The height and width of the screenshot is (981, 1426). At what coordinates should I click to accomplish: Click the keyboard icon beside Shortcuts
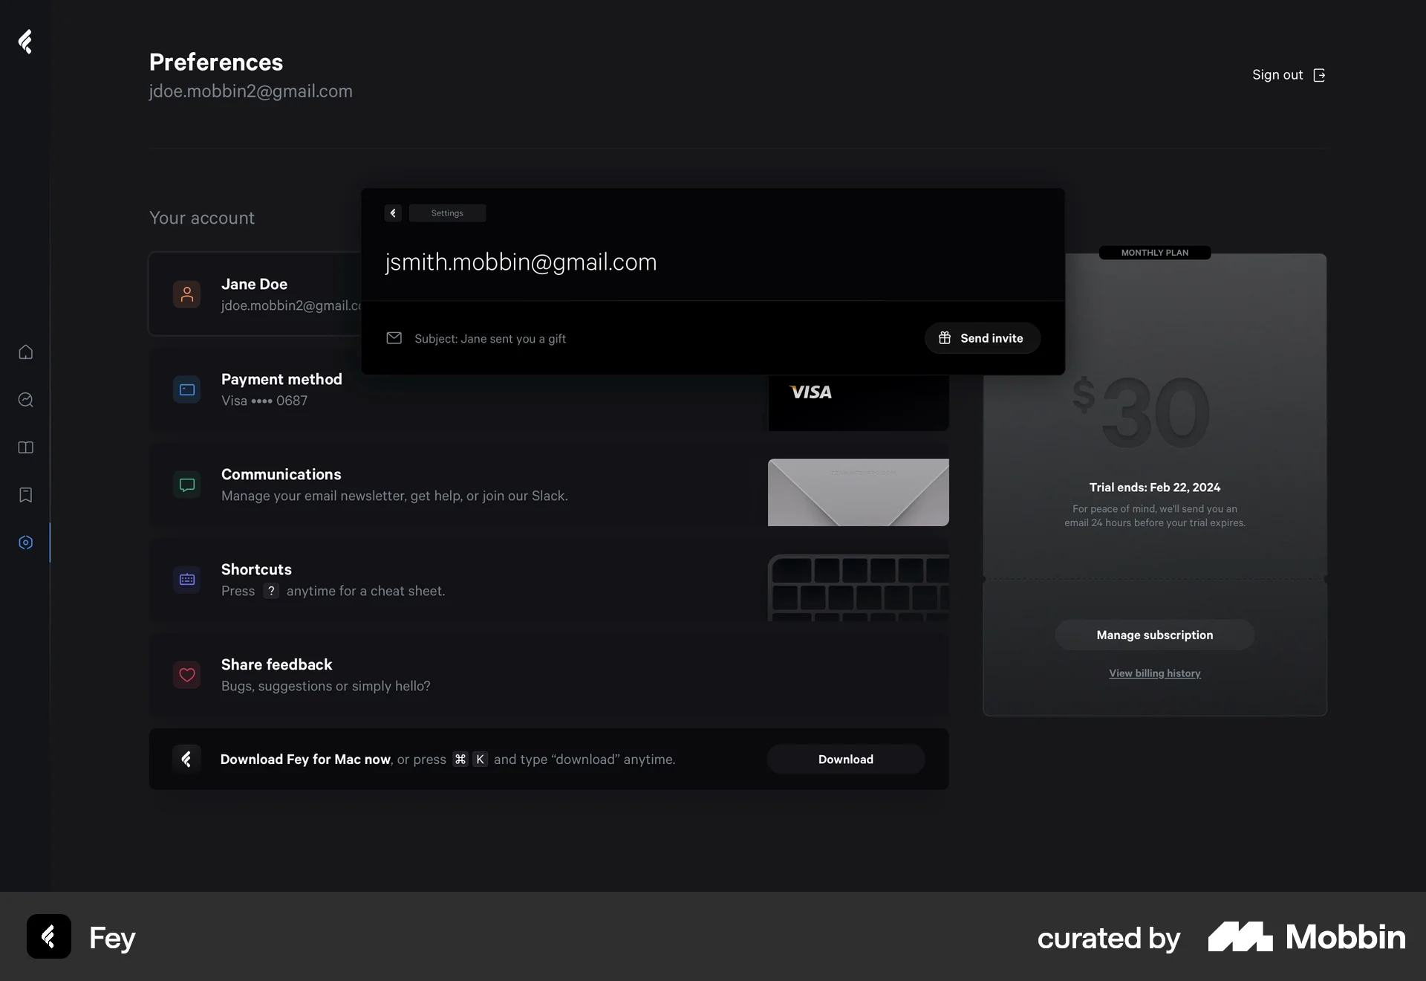186,579
